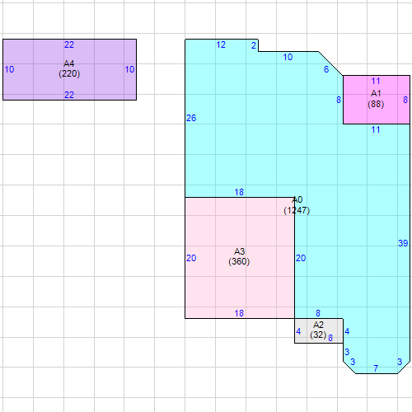Select the magenta A1 (88) area label
Image resolution: width=412 pixels, height=412 pixels.
[376, 99]
